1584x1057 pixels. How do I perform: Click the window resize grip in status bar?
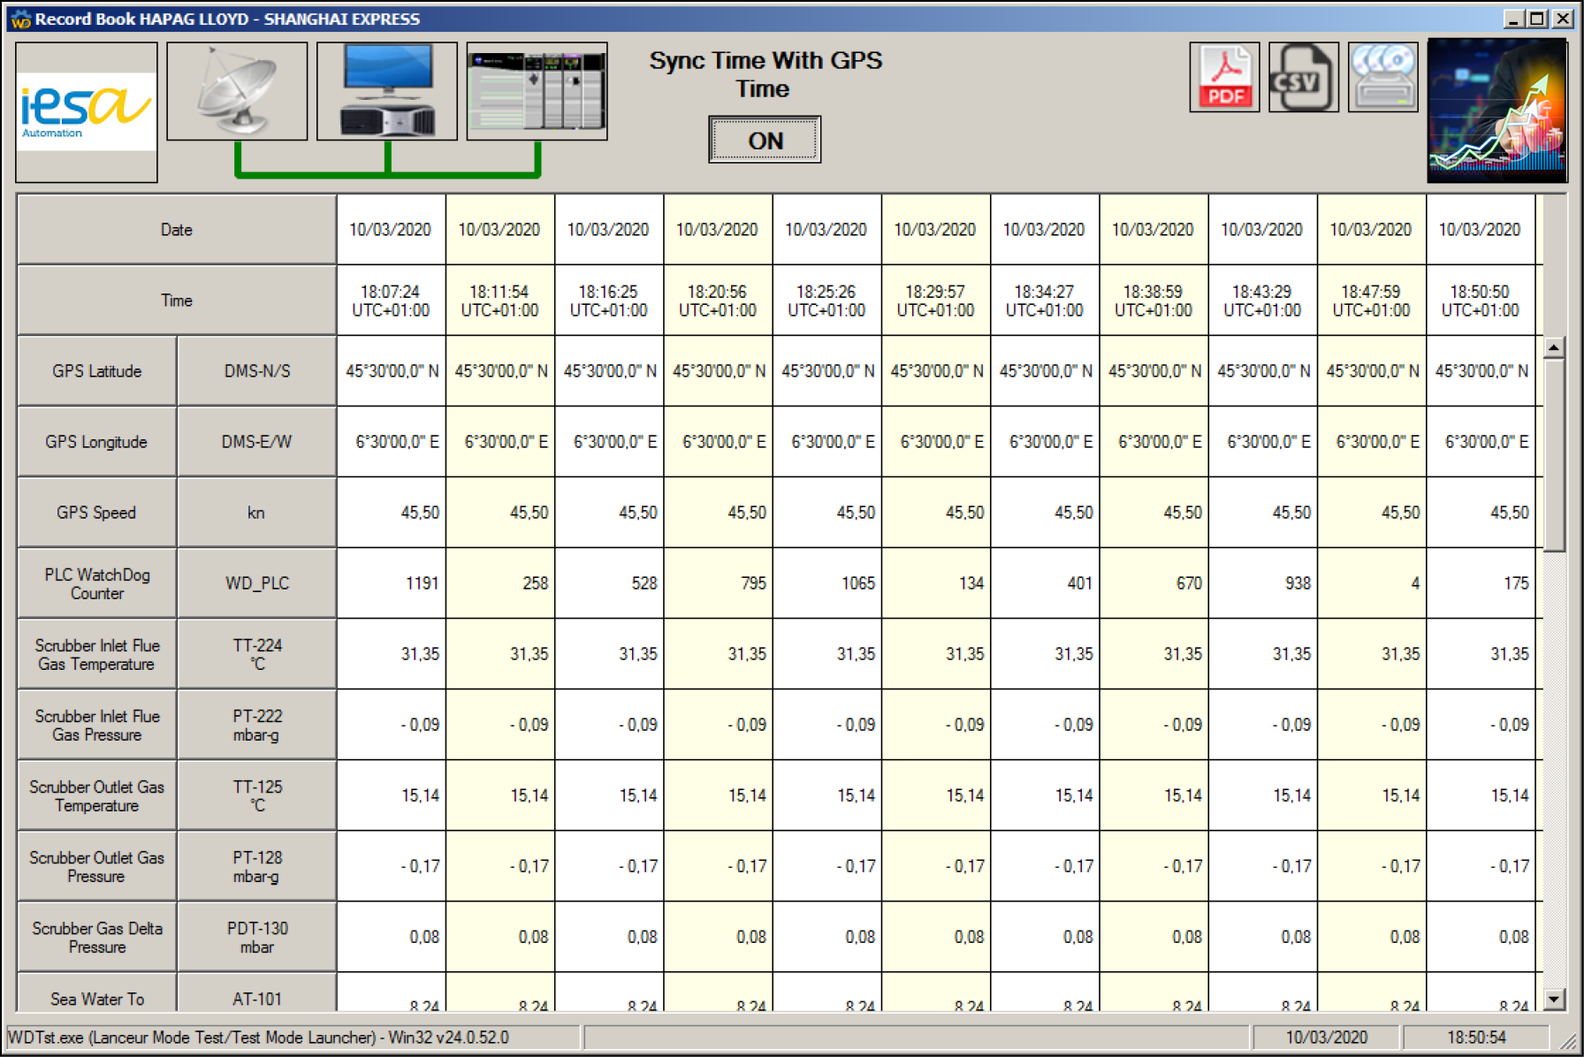point(1567,1041)
